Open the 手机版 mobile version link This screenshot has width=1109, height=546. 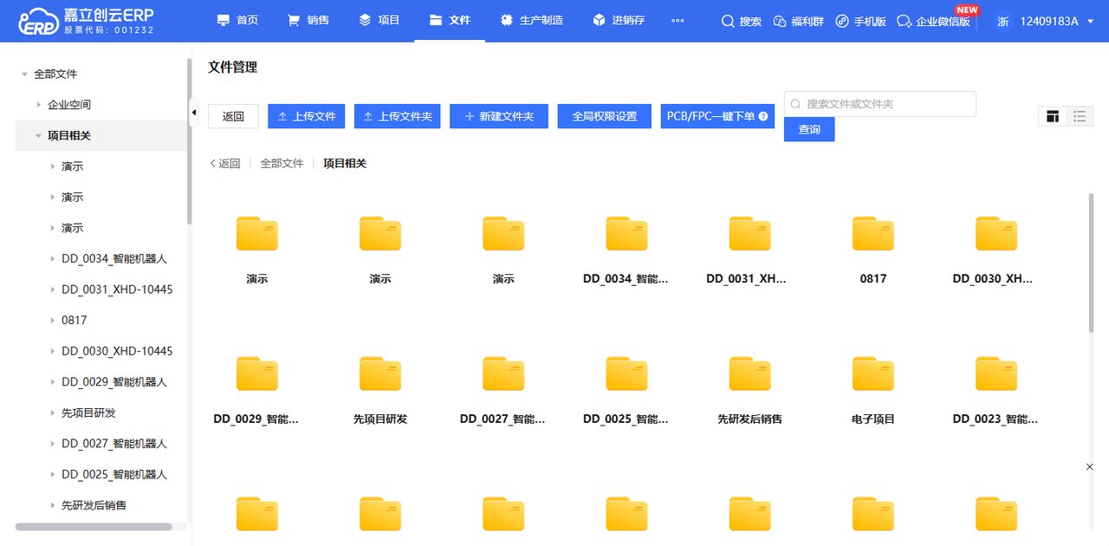pos(861,21)
